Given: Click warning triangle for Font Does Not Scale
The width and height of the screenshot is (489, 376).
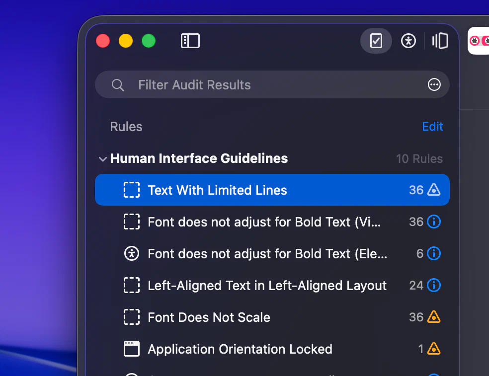Looking at the screenshot, I should 434,317.
